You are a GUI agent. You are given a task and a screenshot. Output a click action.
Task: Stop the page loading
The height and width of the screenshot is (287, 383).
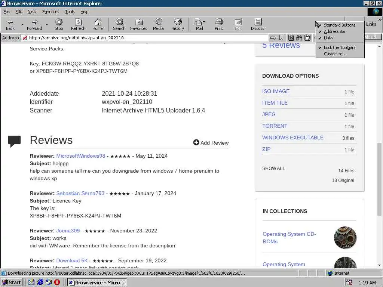click(59, 24)
